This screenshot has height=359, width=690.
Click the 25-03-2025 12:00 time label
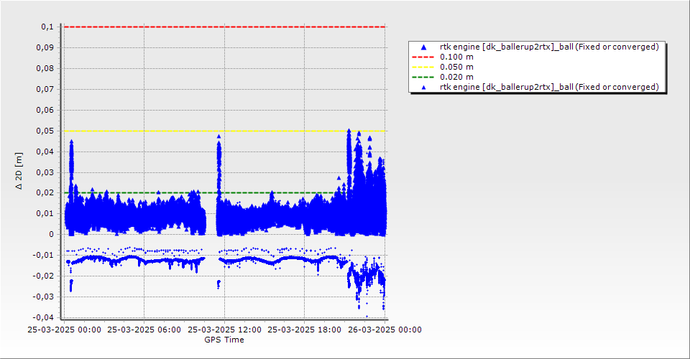point(224,330)
